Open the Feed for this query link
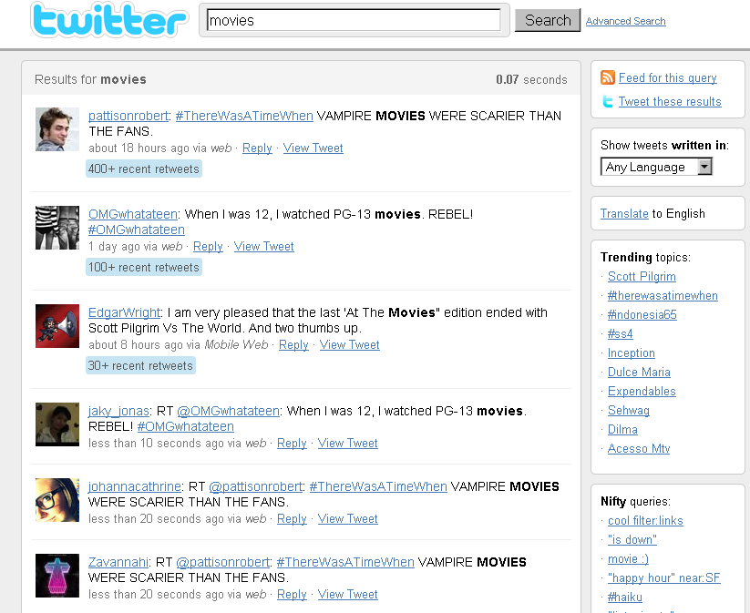Screen dimensions: 750x613 click(668, 77)
